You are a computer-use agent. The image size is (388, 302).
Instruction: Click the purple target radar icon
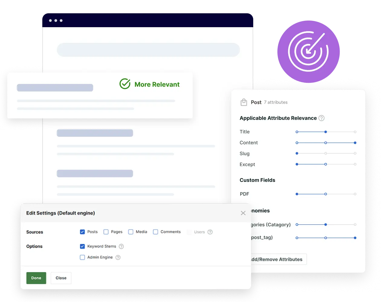(309, 51)
